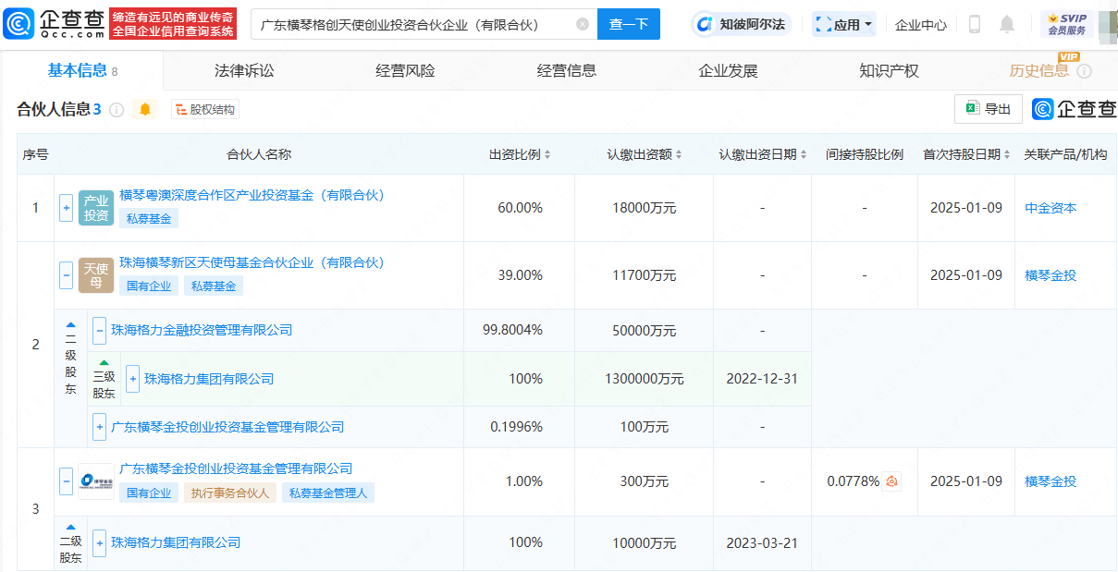The image size is (1118, 572).
Task: Expand 珠海格力集团有限公司 under row 3
Action: pyautogui.click(x=100, y=542)
